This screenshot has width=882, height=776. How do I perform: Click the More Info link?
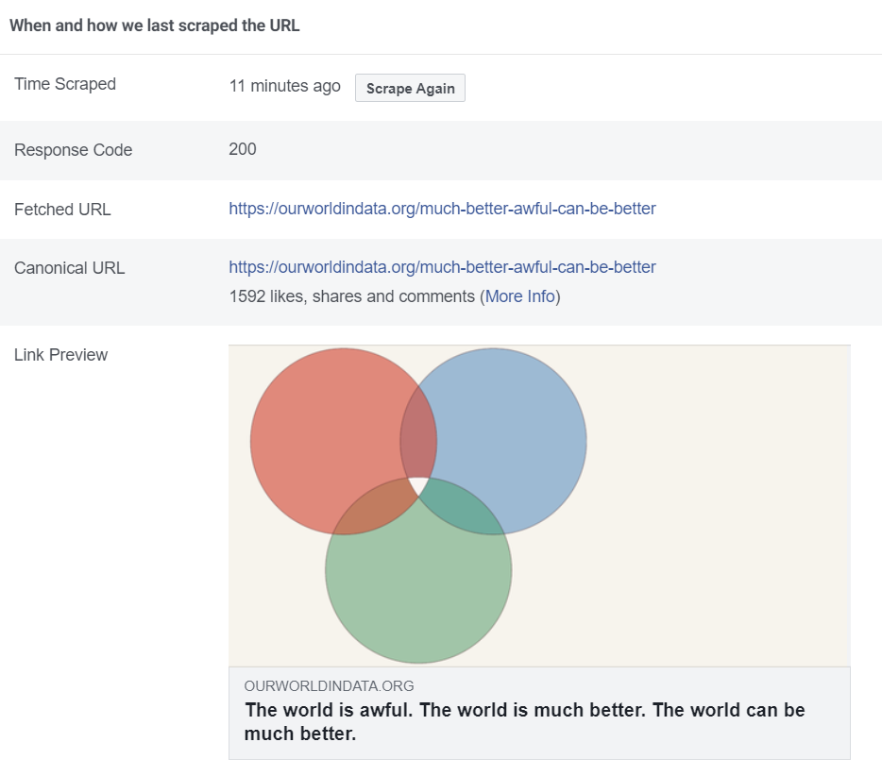coord(518,296)
